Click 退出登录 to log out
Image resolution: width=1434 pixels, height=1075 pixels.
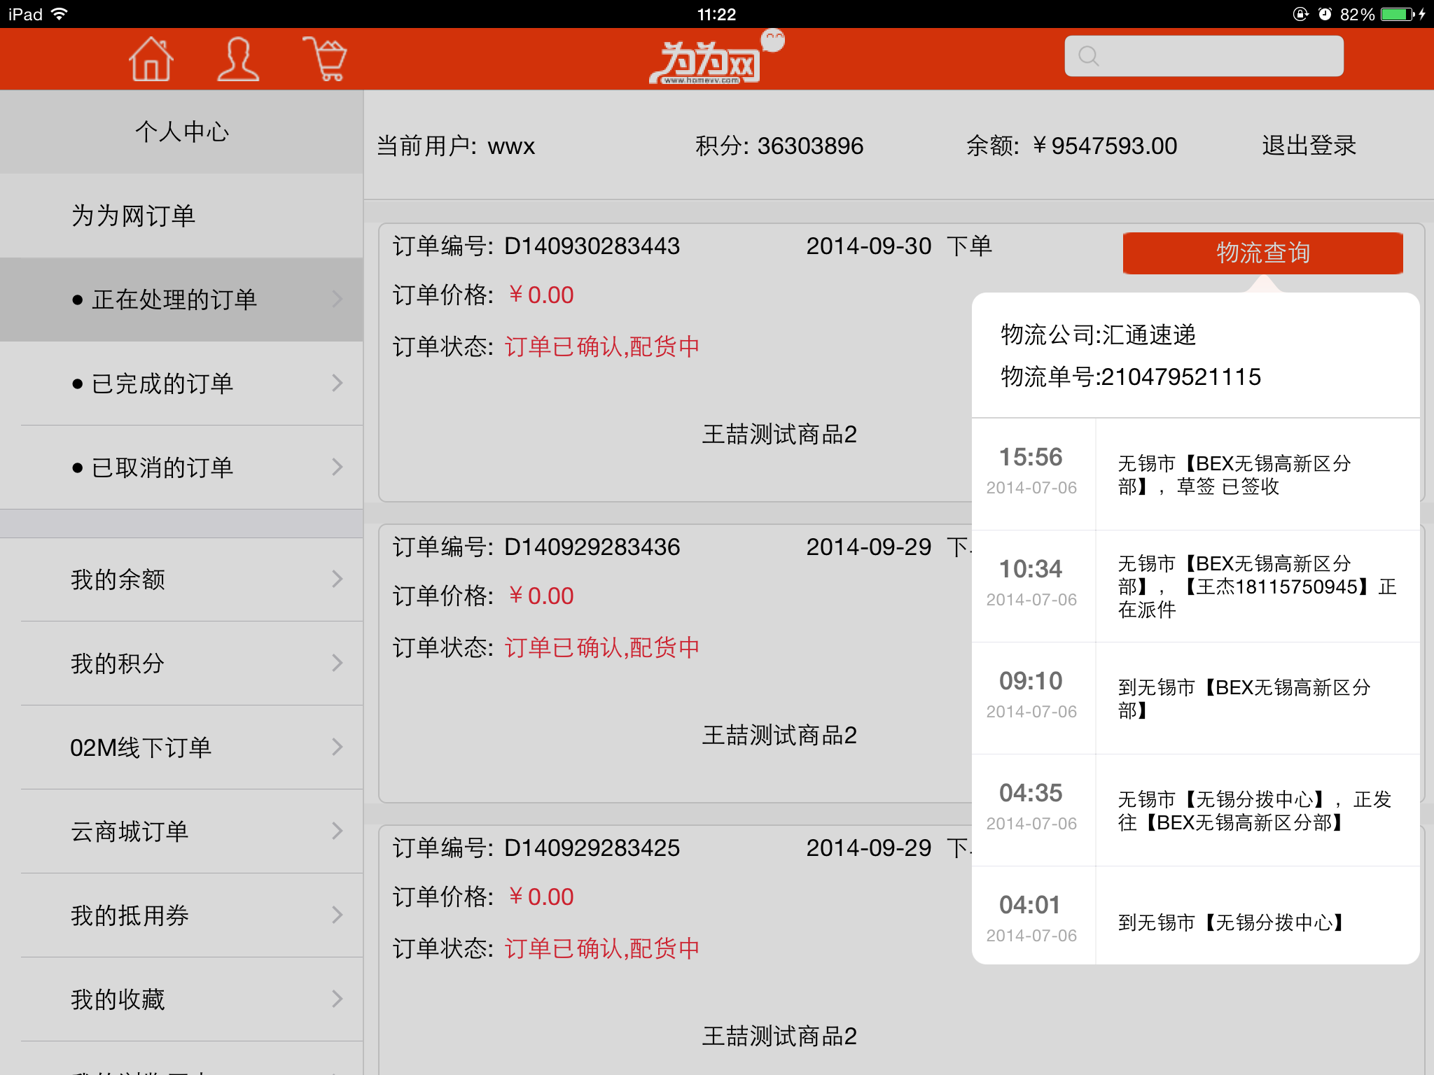[1309, 146]
